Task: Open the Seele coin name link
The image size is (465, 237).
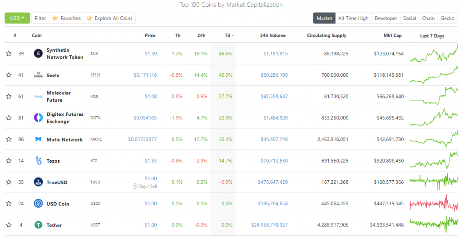Action: (x=53, y=75)
